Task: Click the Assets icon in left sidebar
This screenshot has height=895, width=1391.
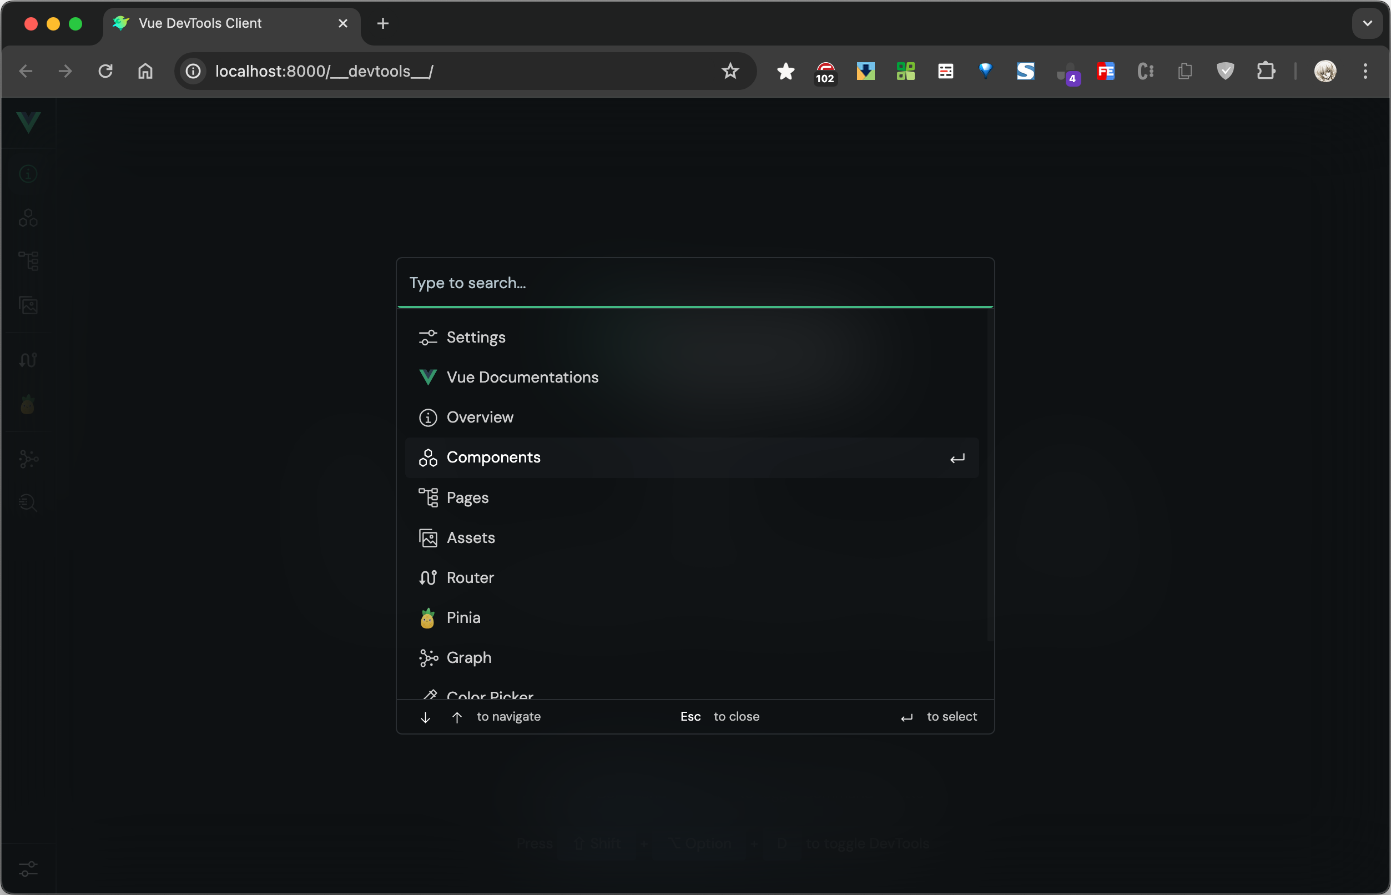Action: (x=28, y=305)
